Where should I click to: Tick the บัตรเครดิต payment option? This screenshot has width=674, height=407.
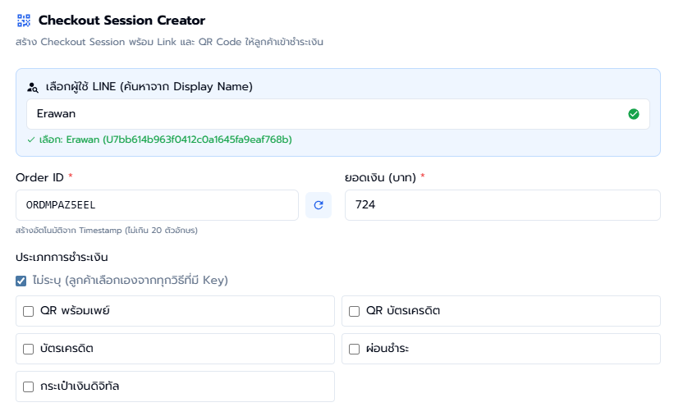click(29, 349)
